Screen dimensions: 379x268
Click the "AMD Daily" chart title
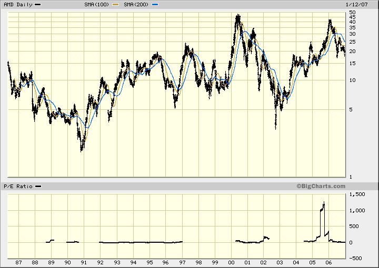[18, 5]
